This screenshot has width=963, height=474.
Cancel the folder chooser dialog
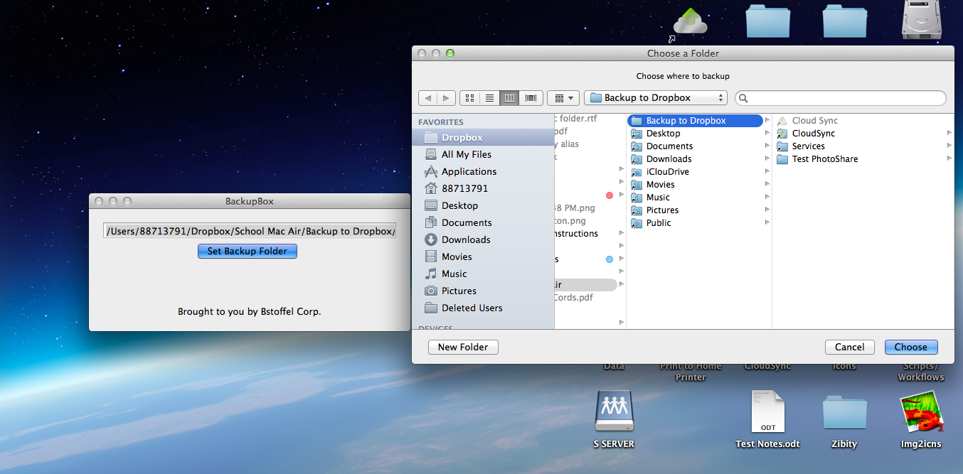tap(850, 347)
